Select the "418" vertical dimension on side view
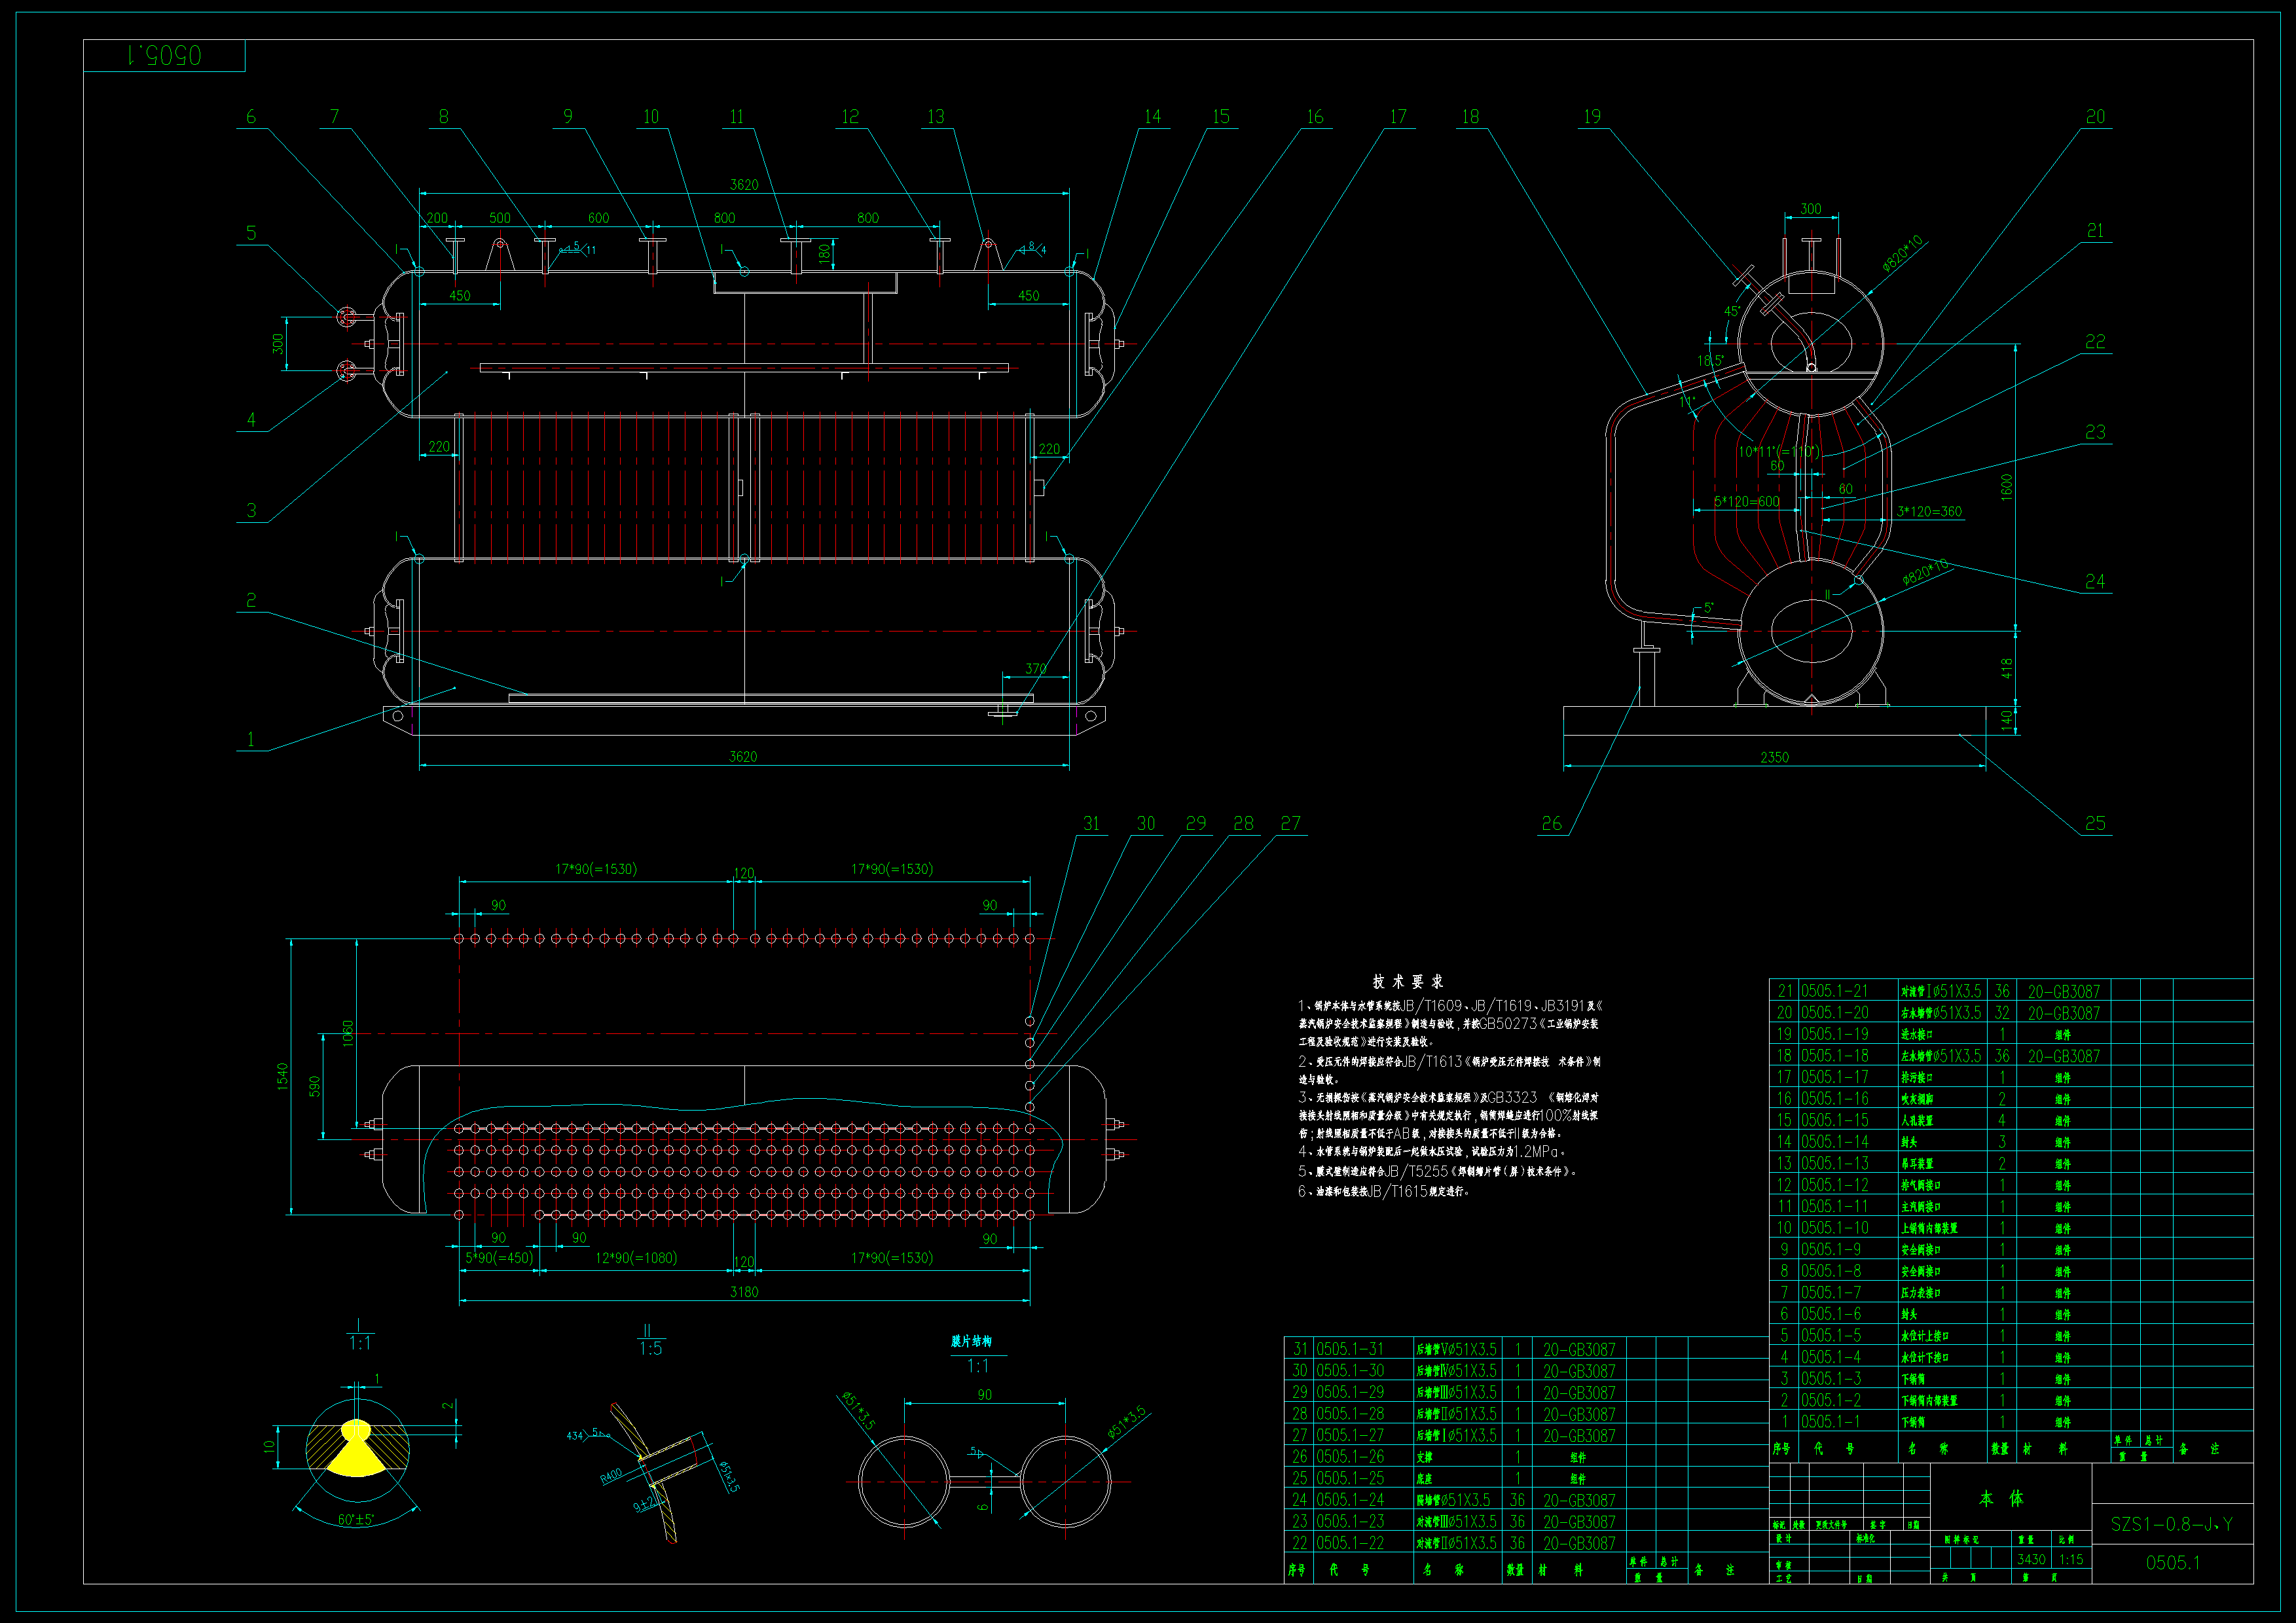This screenshot has width=2296, height=1623. [x=2006, y=669]
